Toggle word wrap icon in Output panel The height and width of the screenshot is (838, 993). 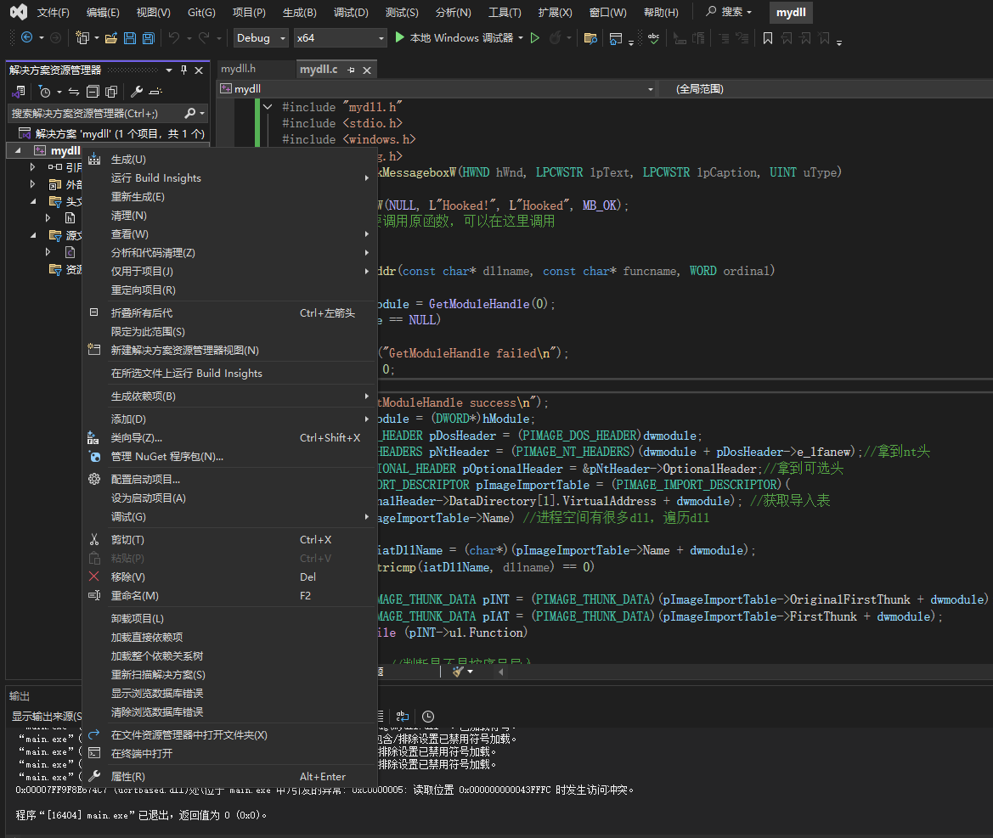(403, 717)
